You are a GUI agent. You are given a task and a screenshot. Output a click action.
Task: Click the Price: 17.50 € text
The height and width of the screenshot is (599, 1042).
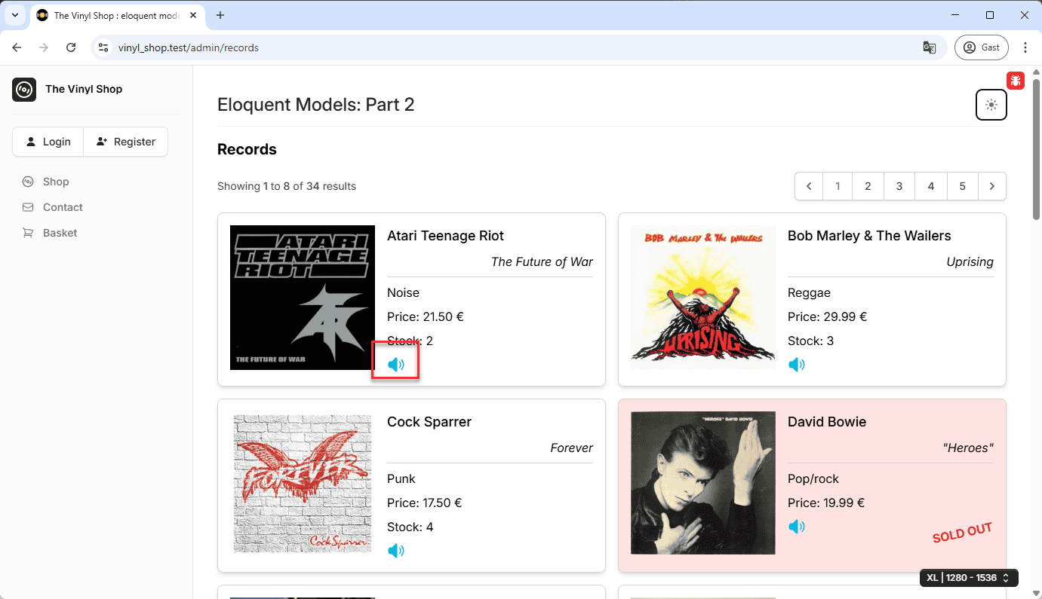pos(424,503)
